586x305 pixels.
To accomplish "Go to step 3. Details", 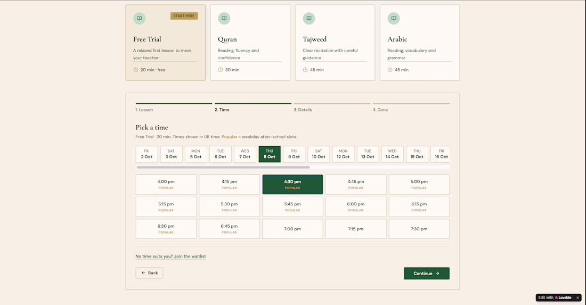I will click(x=332, y=107).
